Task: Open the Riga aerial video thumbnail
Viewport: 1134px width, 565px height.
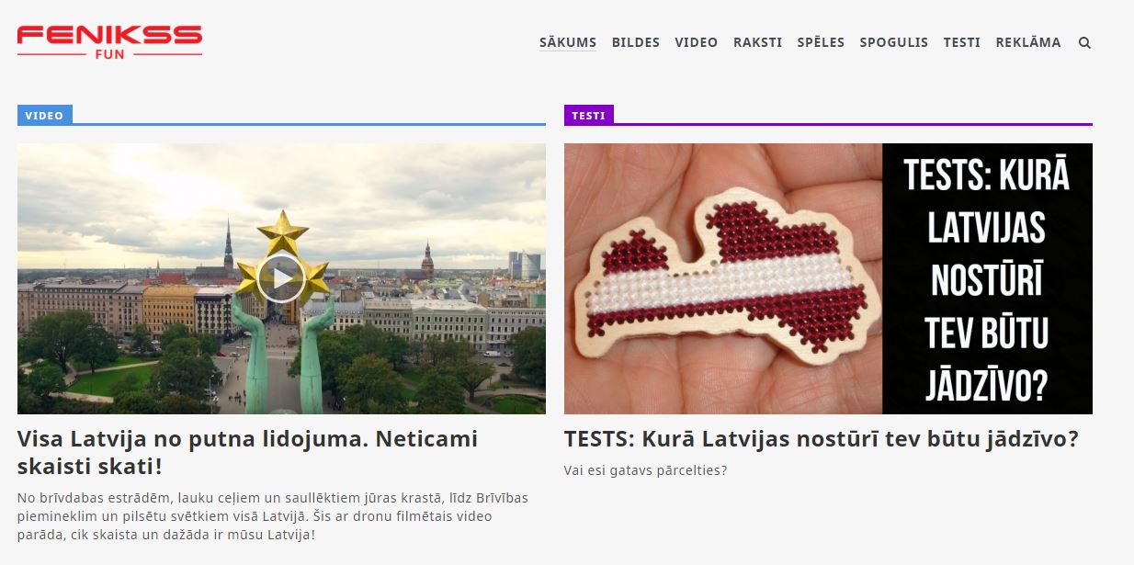Action: click(281, 278)
